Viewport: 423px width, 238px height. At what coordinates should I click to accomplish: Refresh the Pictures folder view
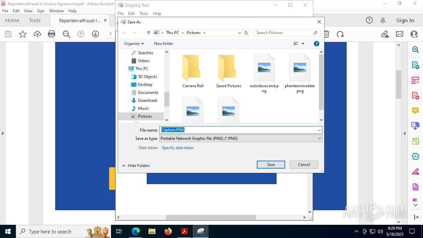[x=246, y=33]
